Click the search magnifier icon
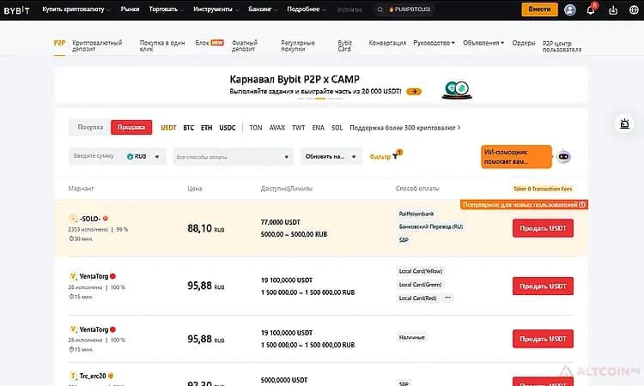644x386 pixels. point(380,9)
